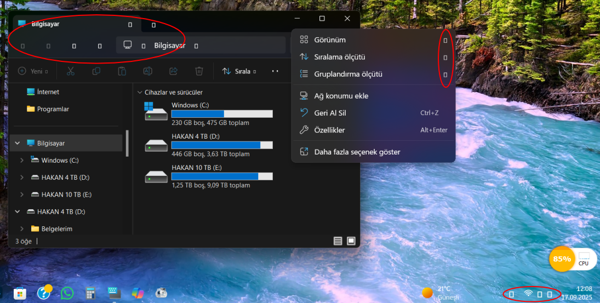Click the navigation pane vertical scrollbar
Image resolution: width=600 pixels, height=303 pixels.
tap(127, 144)
